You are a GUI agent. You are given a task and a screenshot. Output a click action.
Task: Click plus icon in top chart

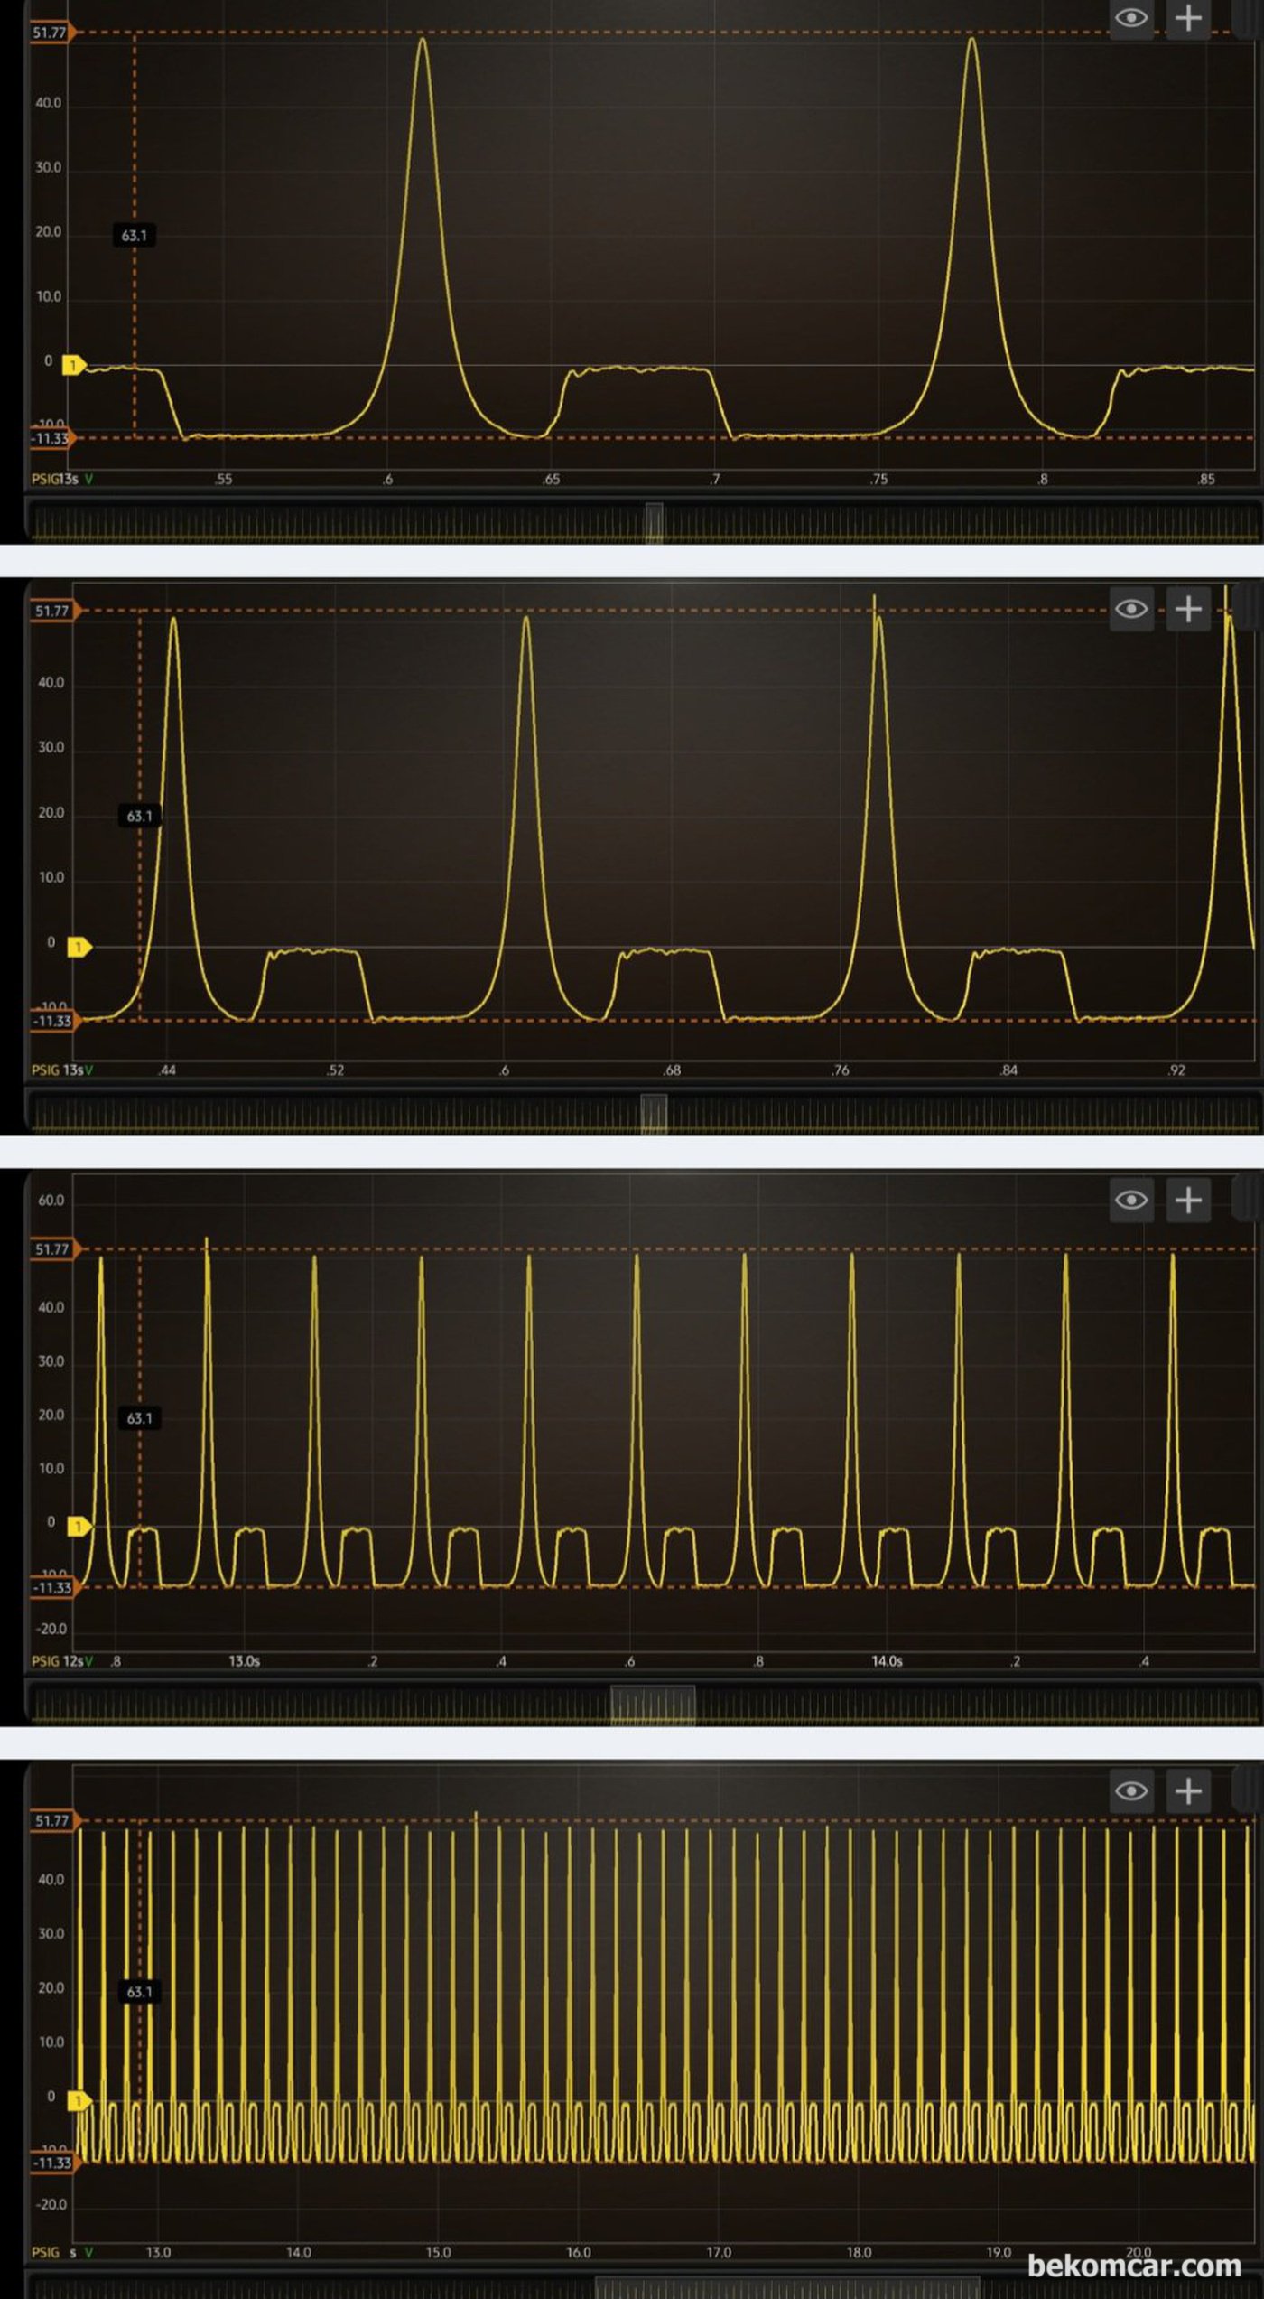tap(1188, 18)
